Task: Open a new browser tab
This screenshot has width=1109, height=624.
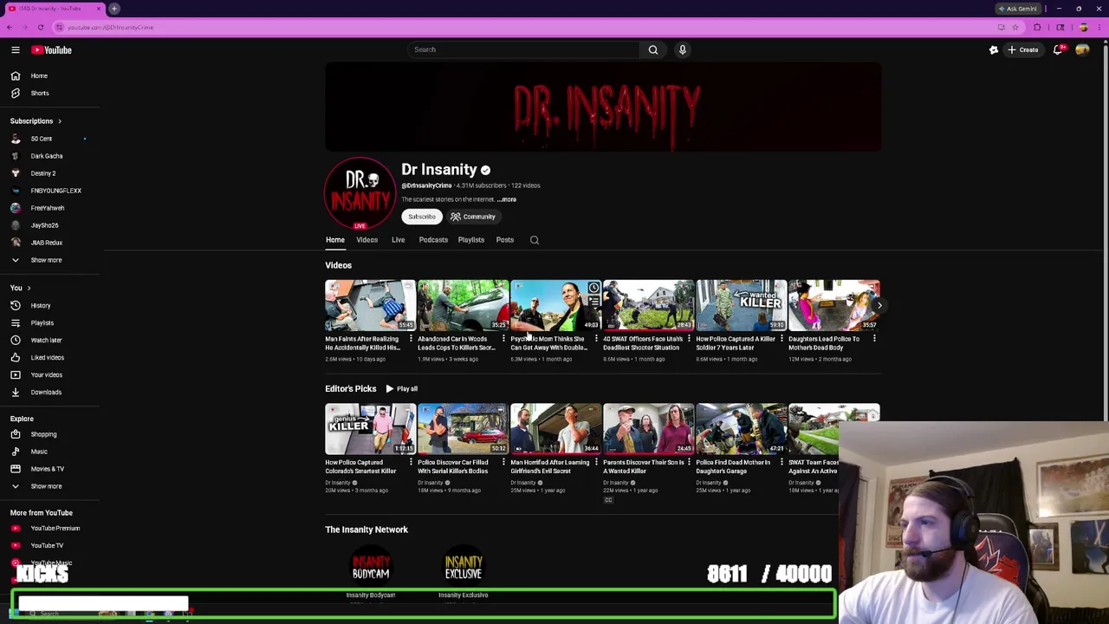Action: pos(114,9)
